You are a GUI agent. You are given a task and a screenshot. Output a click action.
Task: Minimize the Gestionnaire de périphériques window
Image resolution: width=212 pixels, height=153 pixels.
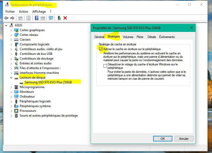coord(178,4)
